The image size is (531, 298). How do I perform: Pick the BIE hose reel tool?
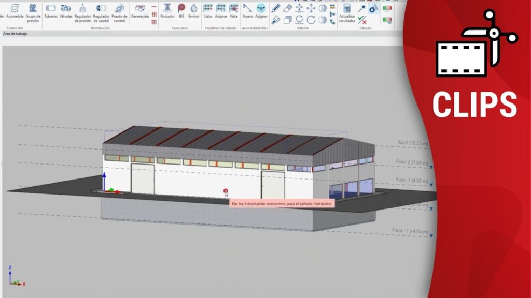181,10
